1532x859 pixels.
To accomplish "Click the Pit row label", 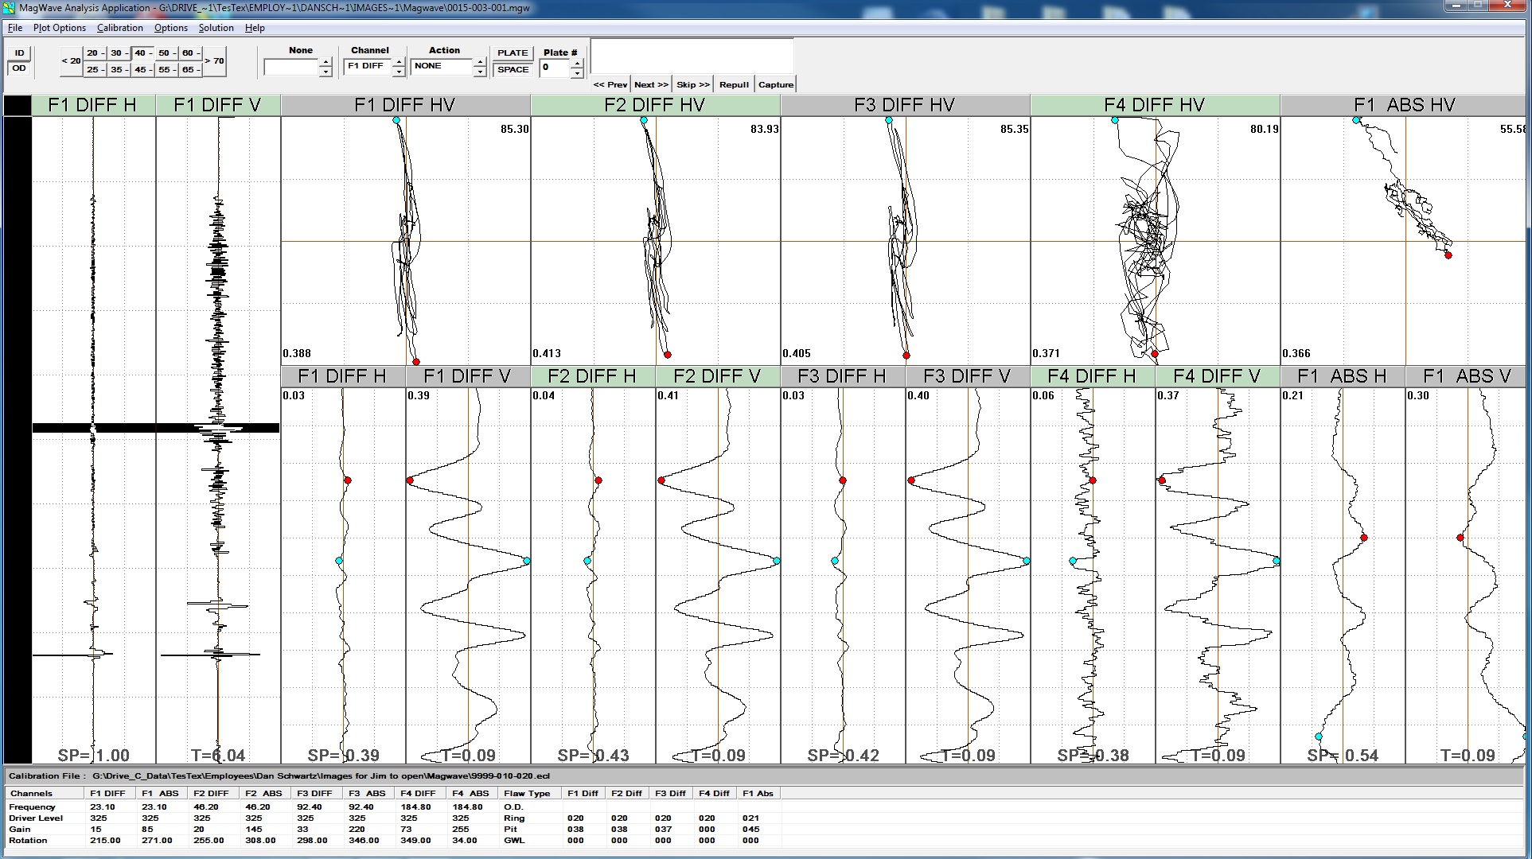I will coord(510,829).
